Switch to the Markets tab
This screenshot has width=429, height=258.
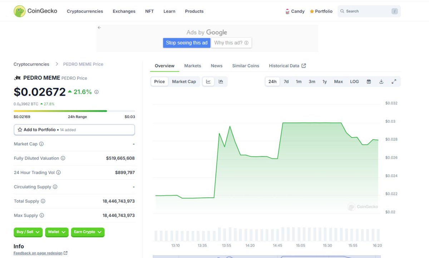(x=192, y=66)
